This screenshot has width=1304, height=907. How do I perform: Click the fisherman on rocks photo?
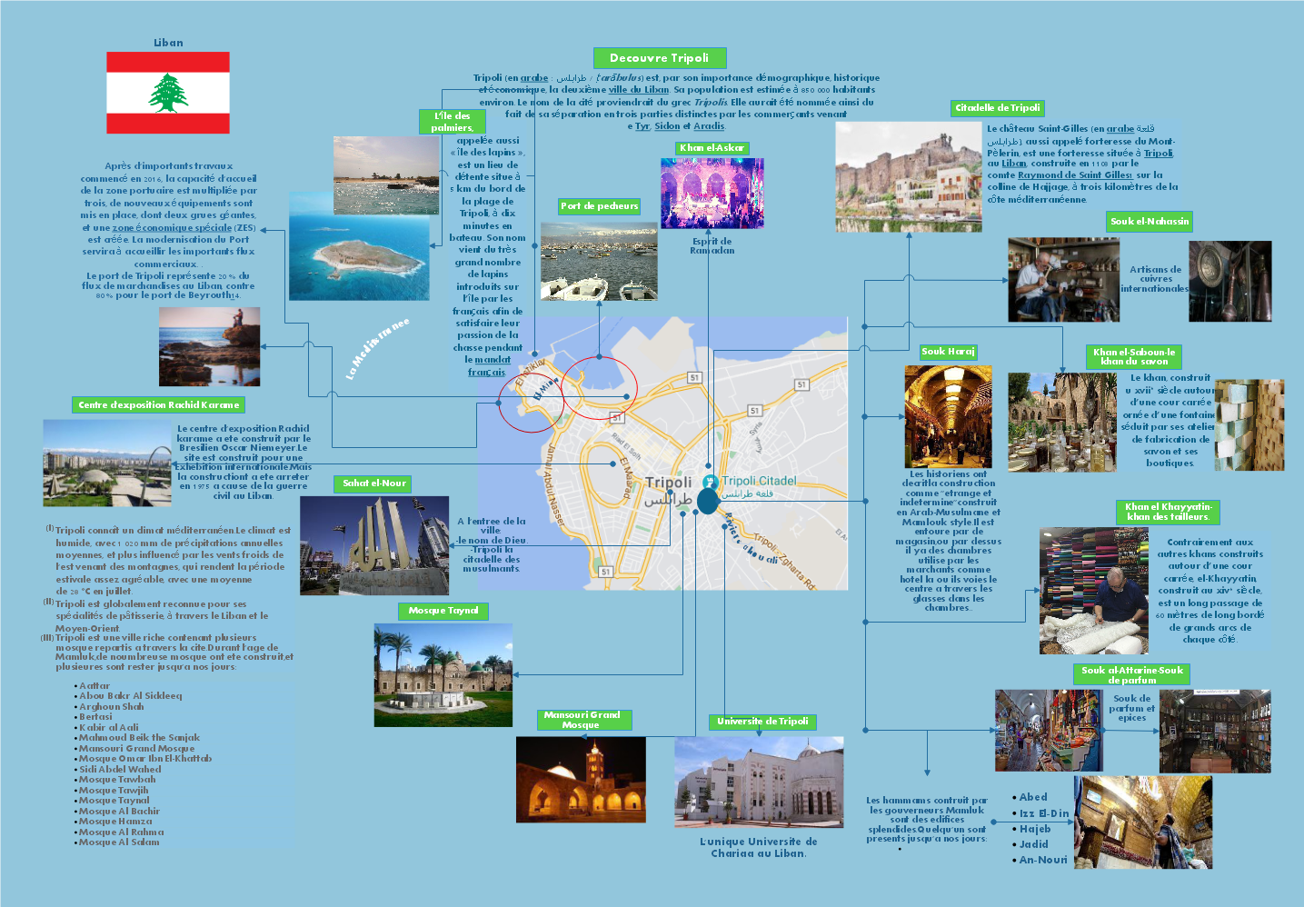[x=209, y=346]
